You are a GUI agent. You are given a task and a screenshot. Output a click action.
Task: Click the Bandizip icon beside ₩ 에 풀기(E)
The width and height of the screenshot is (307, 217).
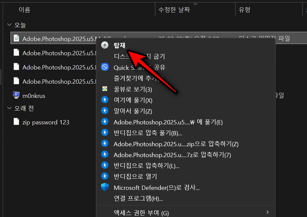click(x=105, y=122)
